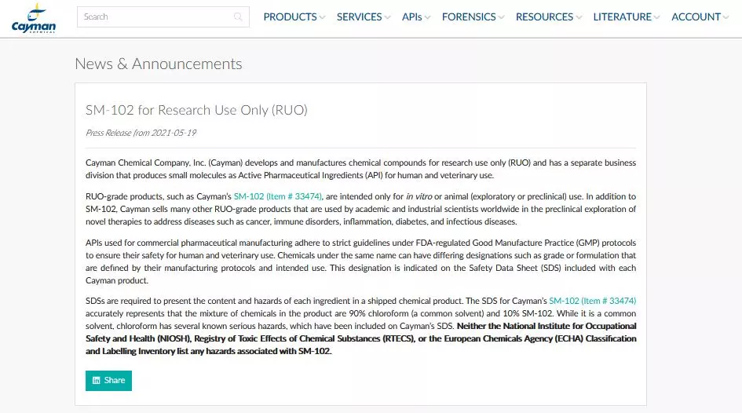The height and width of the screenshot is (413, 742).
Task: Open the APIs menu
Action: [411, 17]
